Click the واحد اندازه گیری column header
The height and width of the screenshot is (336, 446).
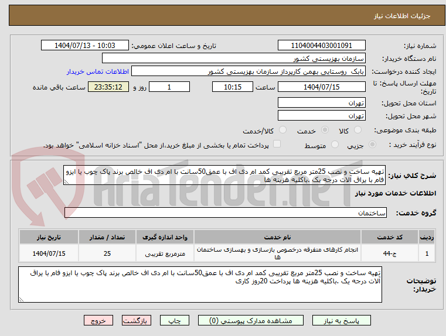165,237
